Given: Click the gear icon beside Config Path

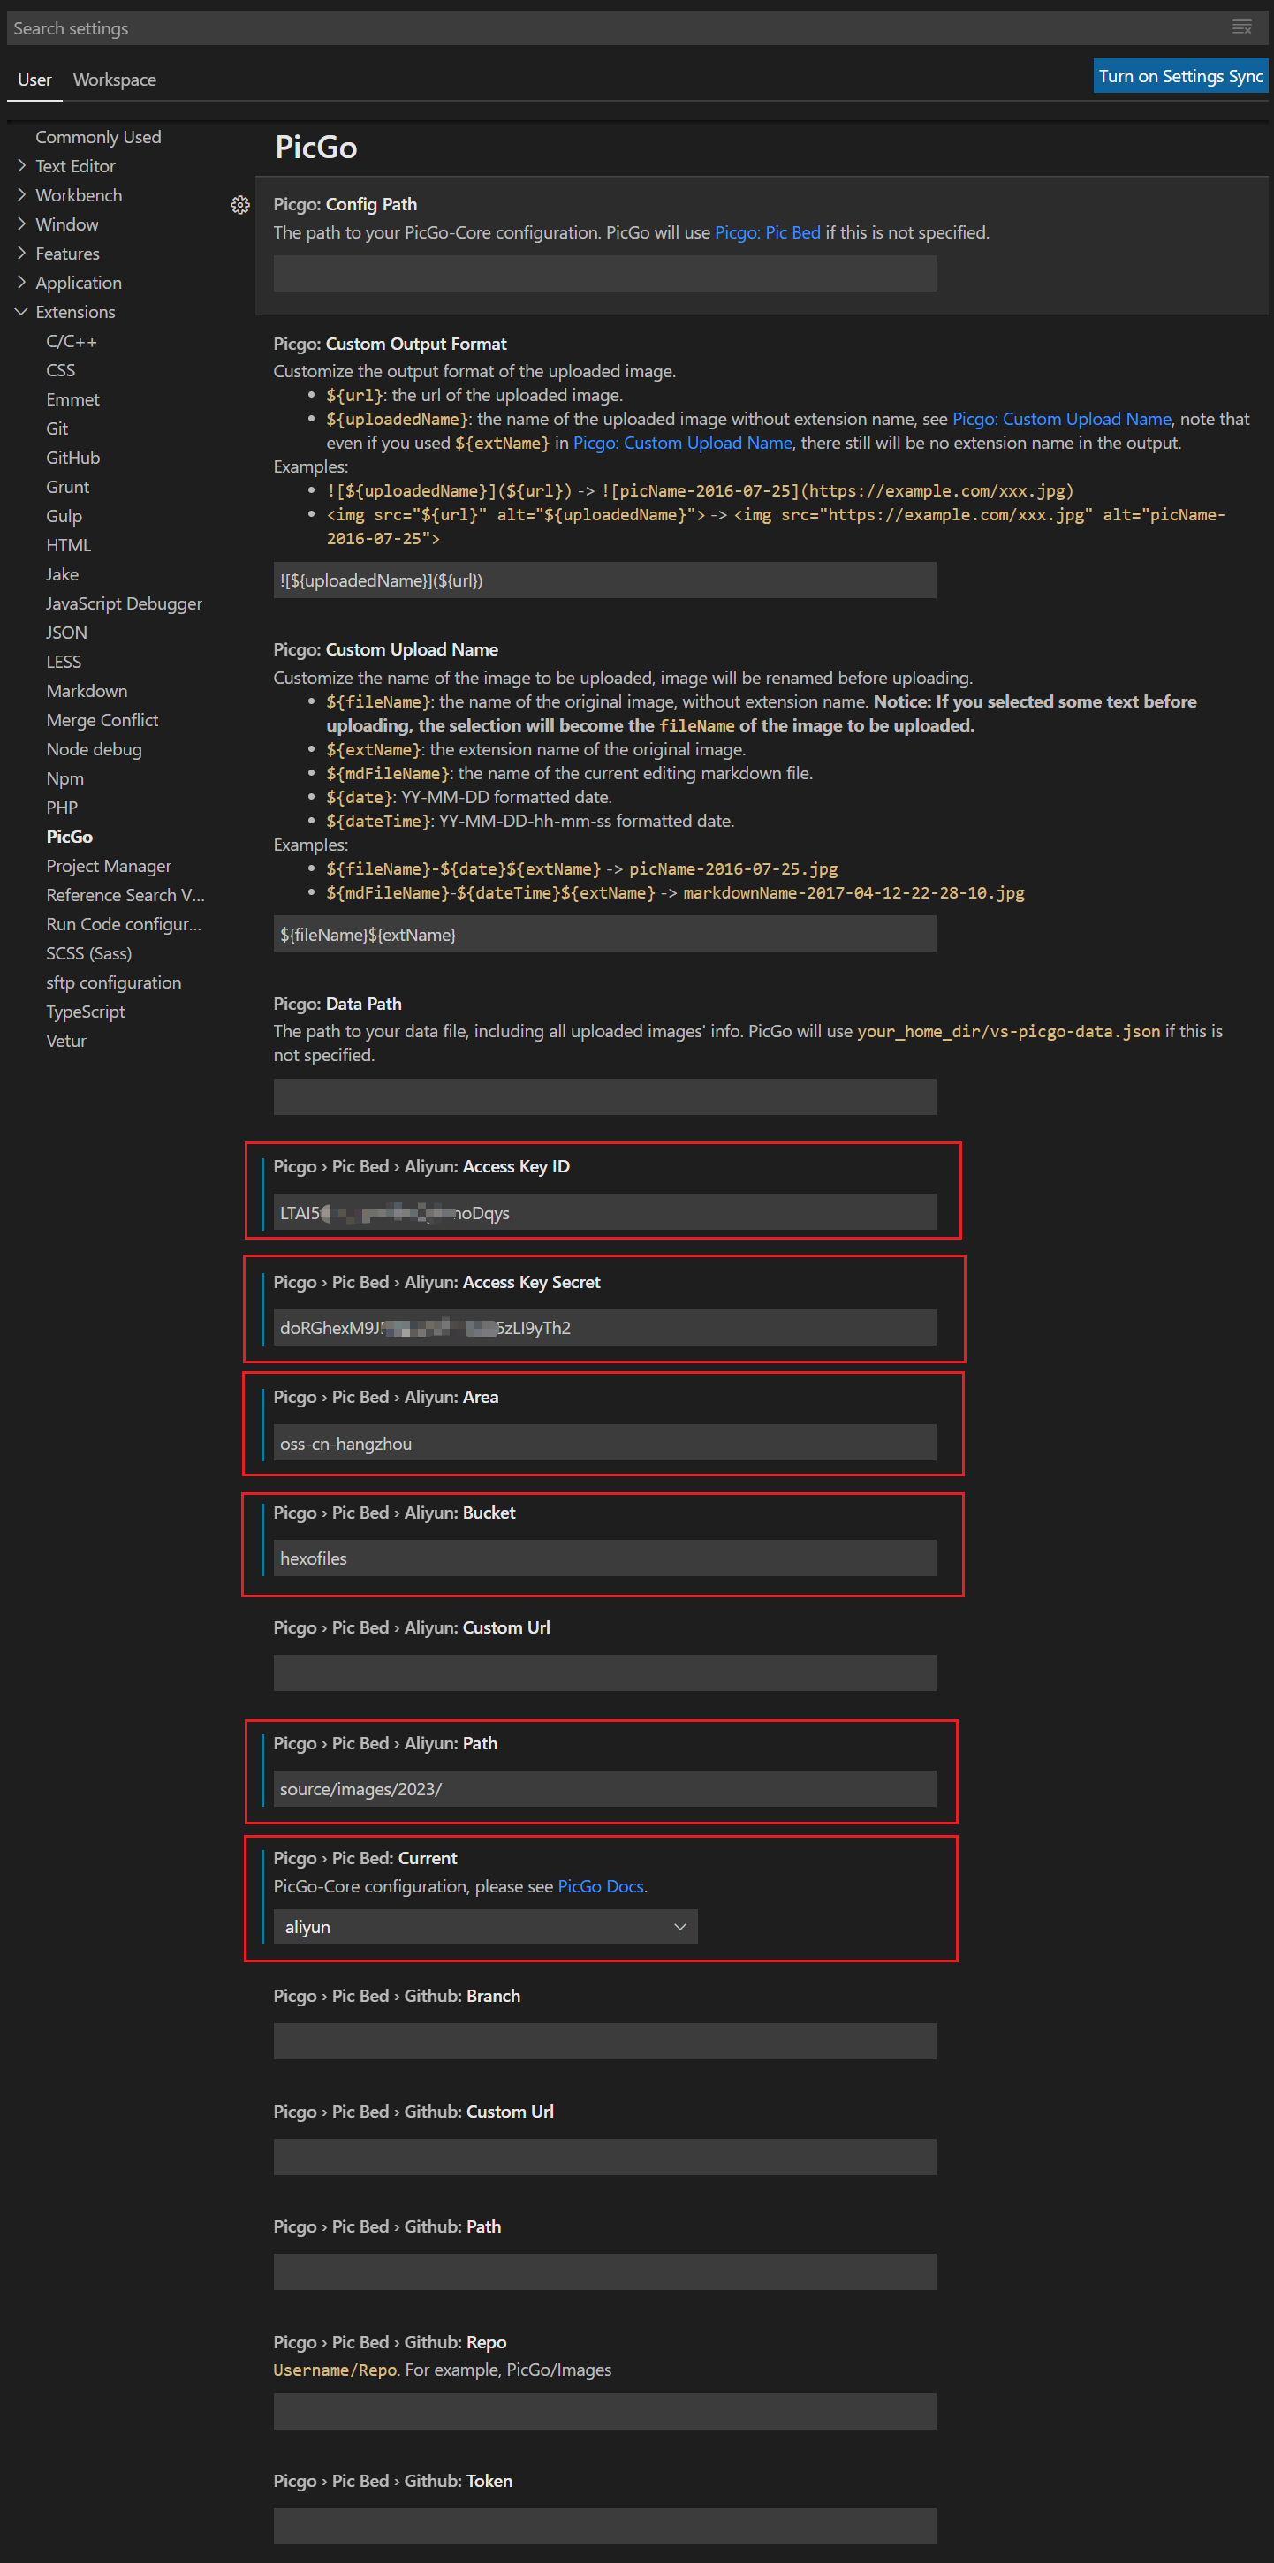Looking at the screenshot, I should coord(240,205).
